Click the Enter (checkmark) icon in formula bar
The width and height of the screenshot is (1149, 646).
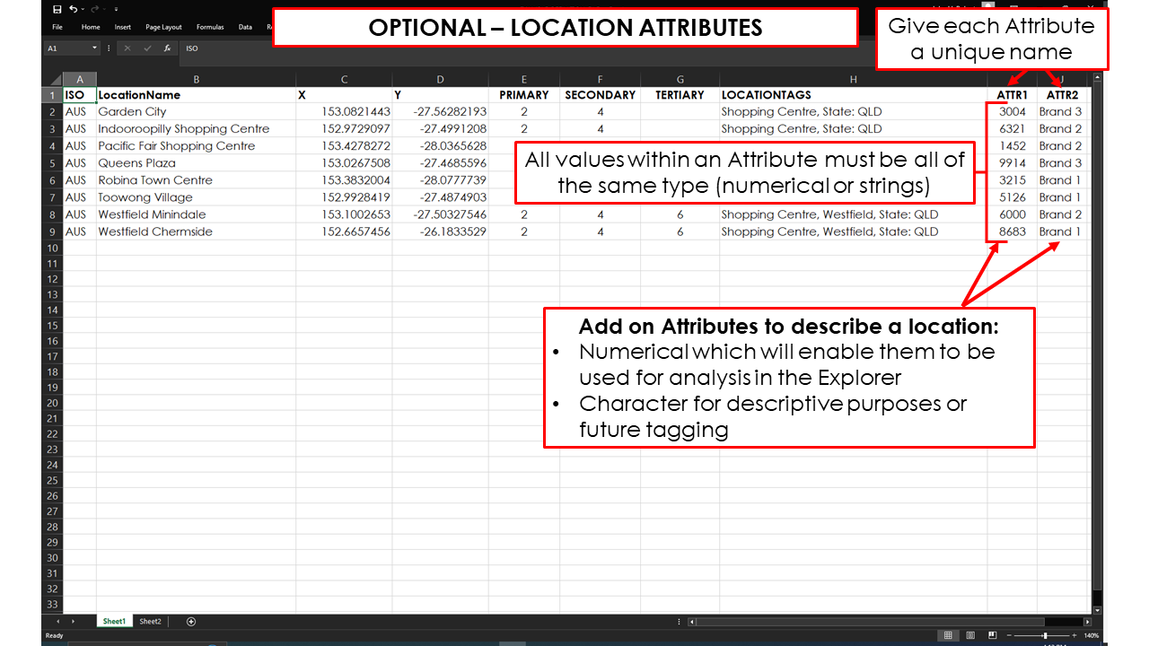coord(147,48)
